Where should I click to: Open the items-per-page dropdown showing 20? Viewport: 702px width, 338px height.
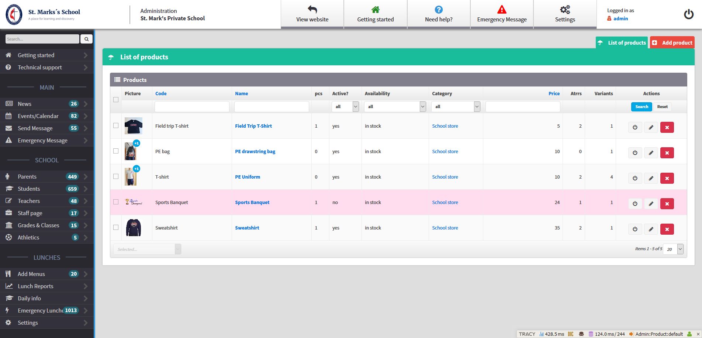click(x=673, y=249)
